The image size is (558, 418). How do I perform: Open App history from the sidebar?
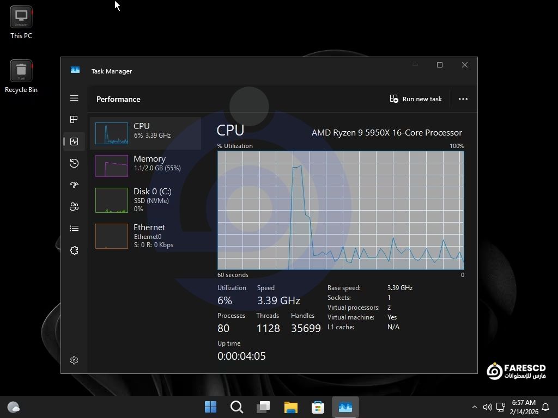point(74,163)
